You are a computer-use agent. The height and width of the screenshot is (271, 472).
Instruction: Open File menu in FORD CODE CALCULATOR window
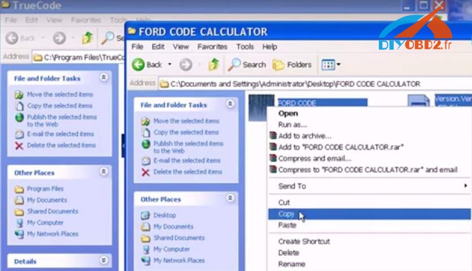tap(137, 47)
